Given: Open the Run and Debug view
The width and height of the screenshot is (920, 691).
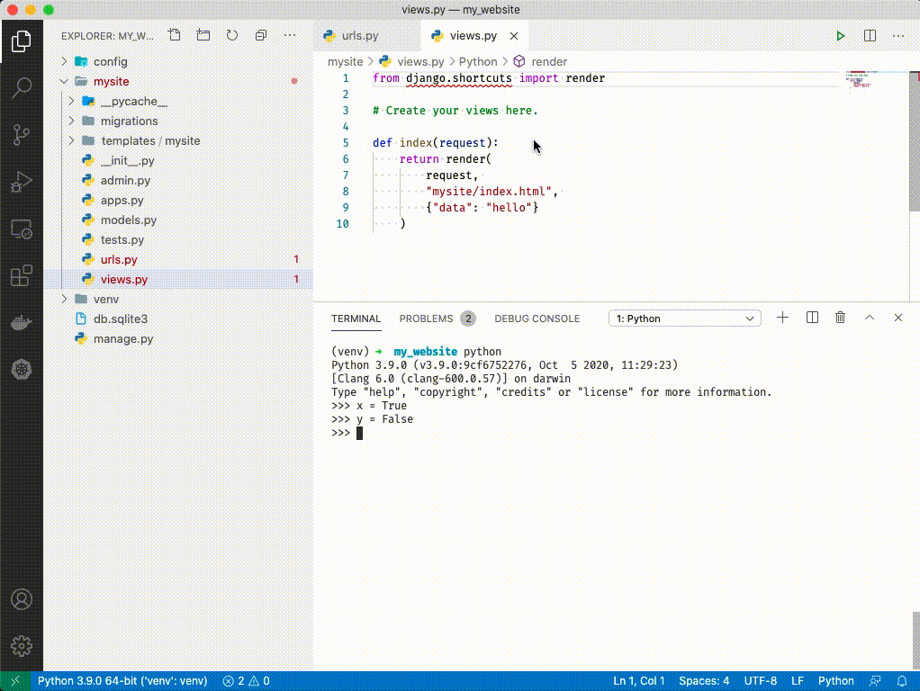Looking at the screenshot, I should pos(22,184).
